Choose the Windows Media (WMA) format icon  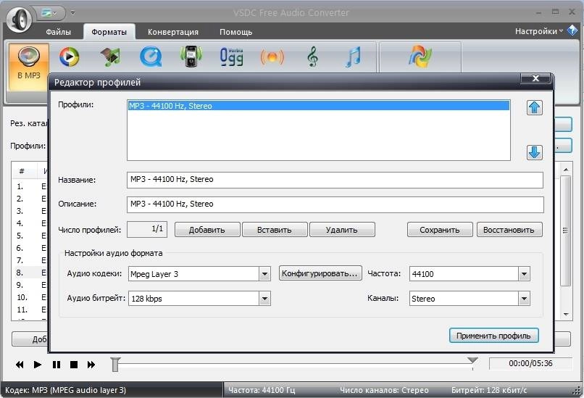tap(70, 57)
